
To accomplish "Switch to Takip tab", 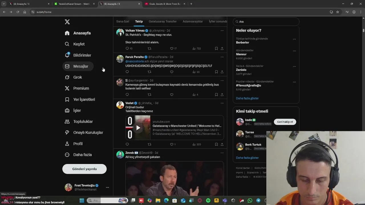I will coord(139,21).
